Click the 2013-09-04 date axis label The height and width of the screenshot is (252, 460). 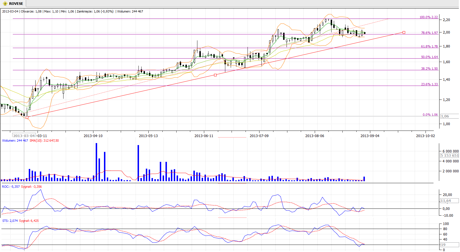(370, 136)
